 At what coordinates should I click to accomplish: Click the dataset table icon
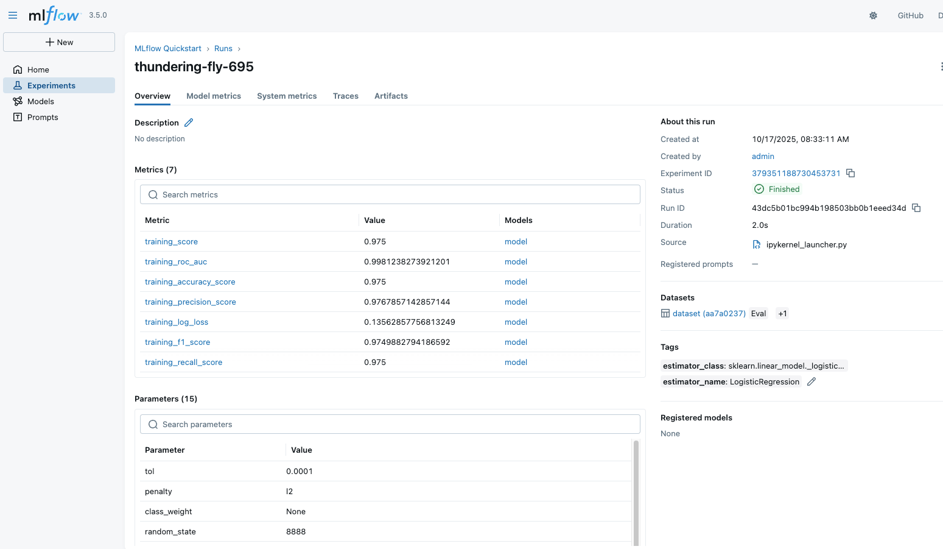coord(665,313)
